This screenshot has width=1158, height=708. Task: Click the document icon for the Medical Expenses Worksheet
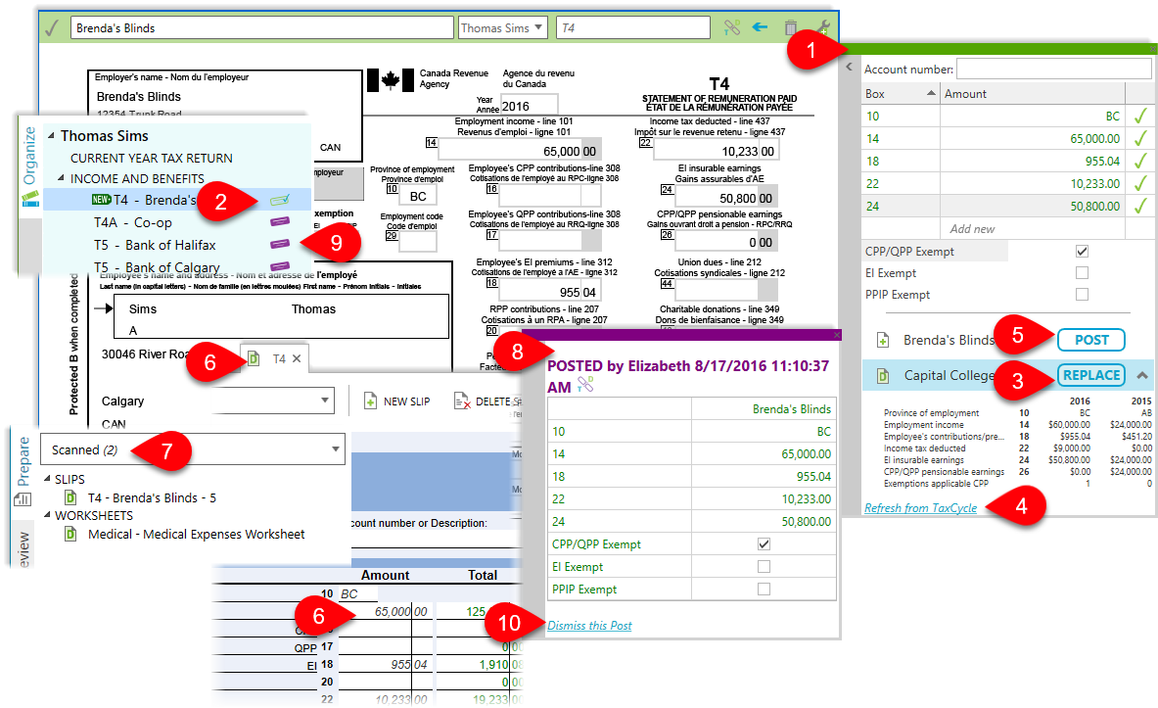[70, 534]
